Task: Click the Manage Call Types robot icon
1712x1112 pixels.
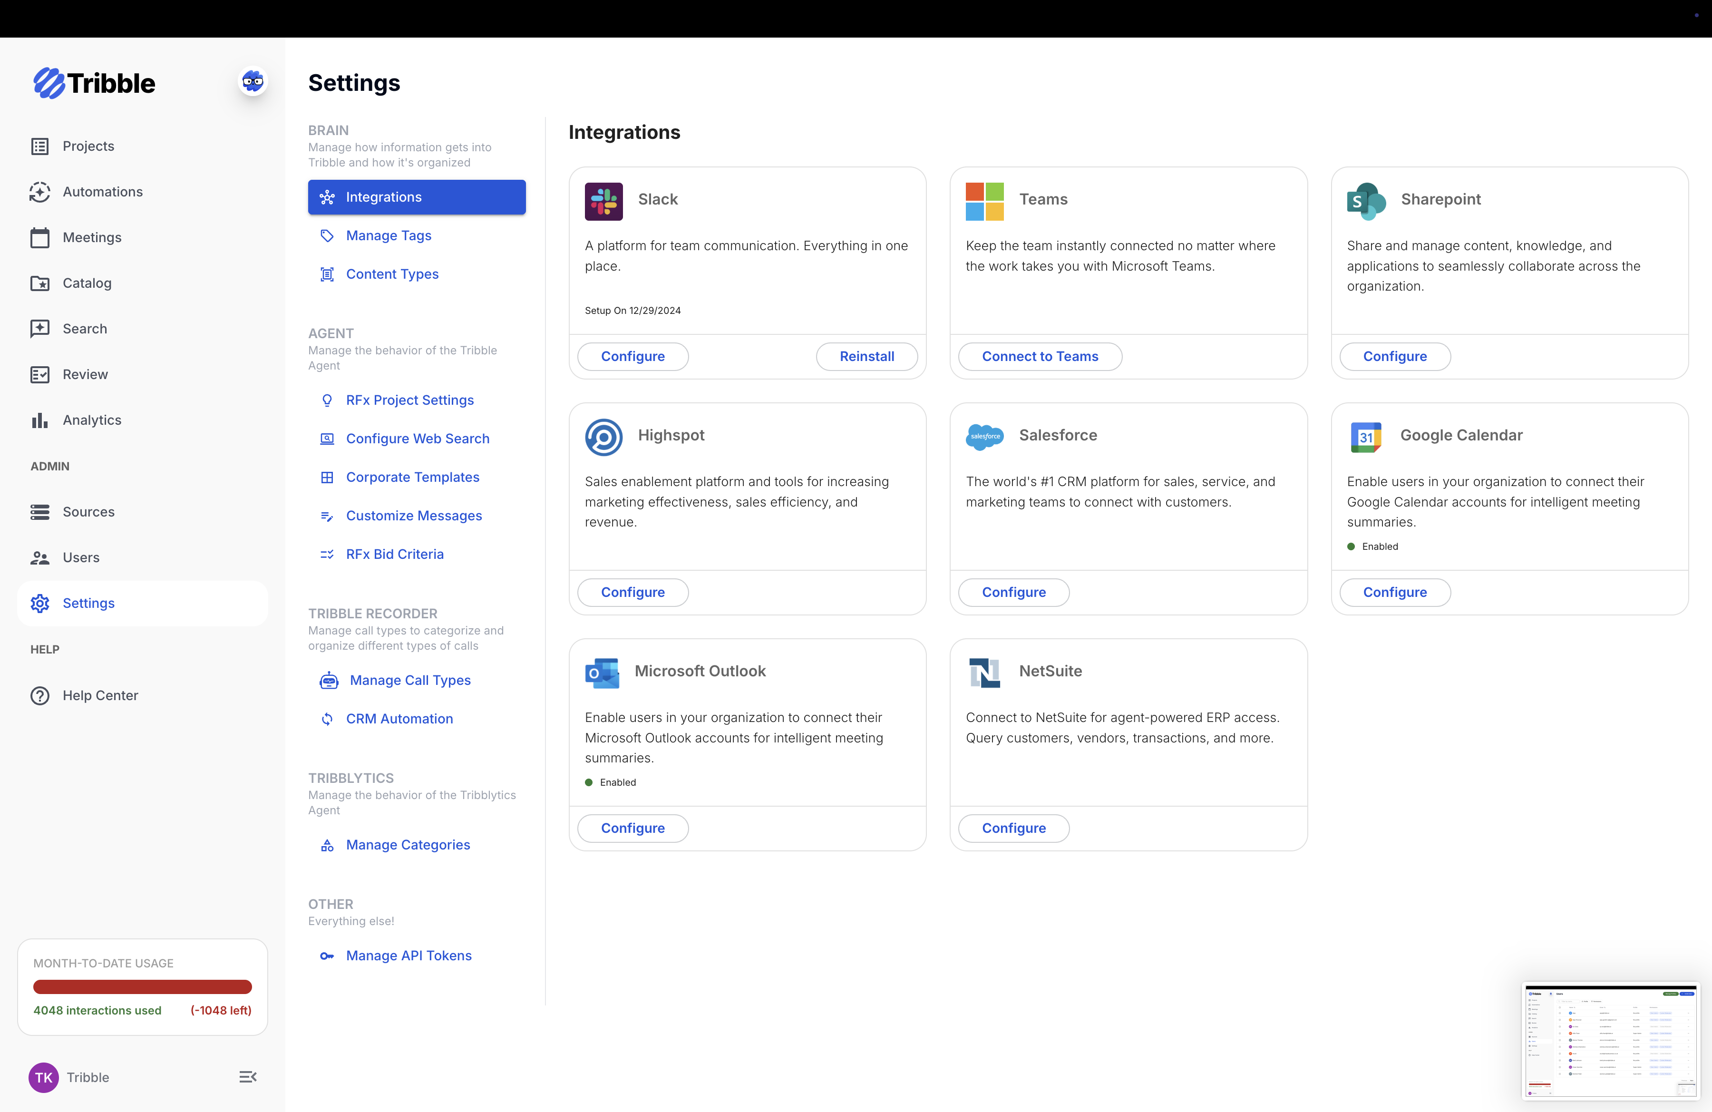Action: click(329, 681)
